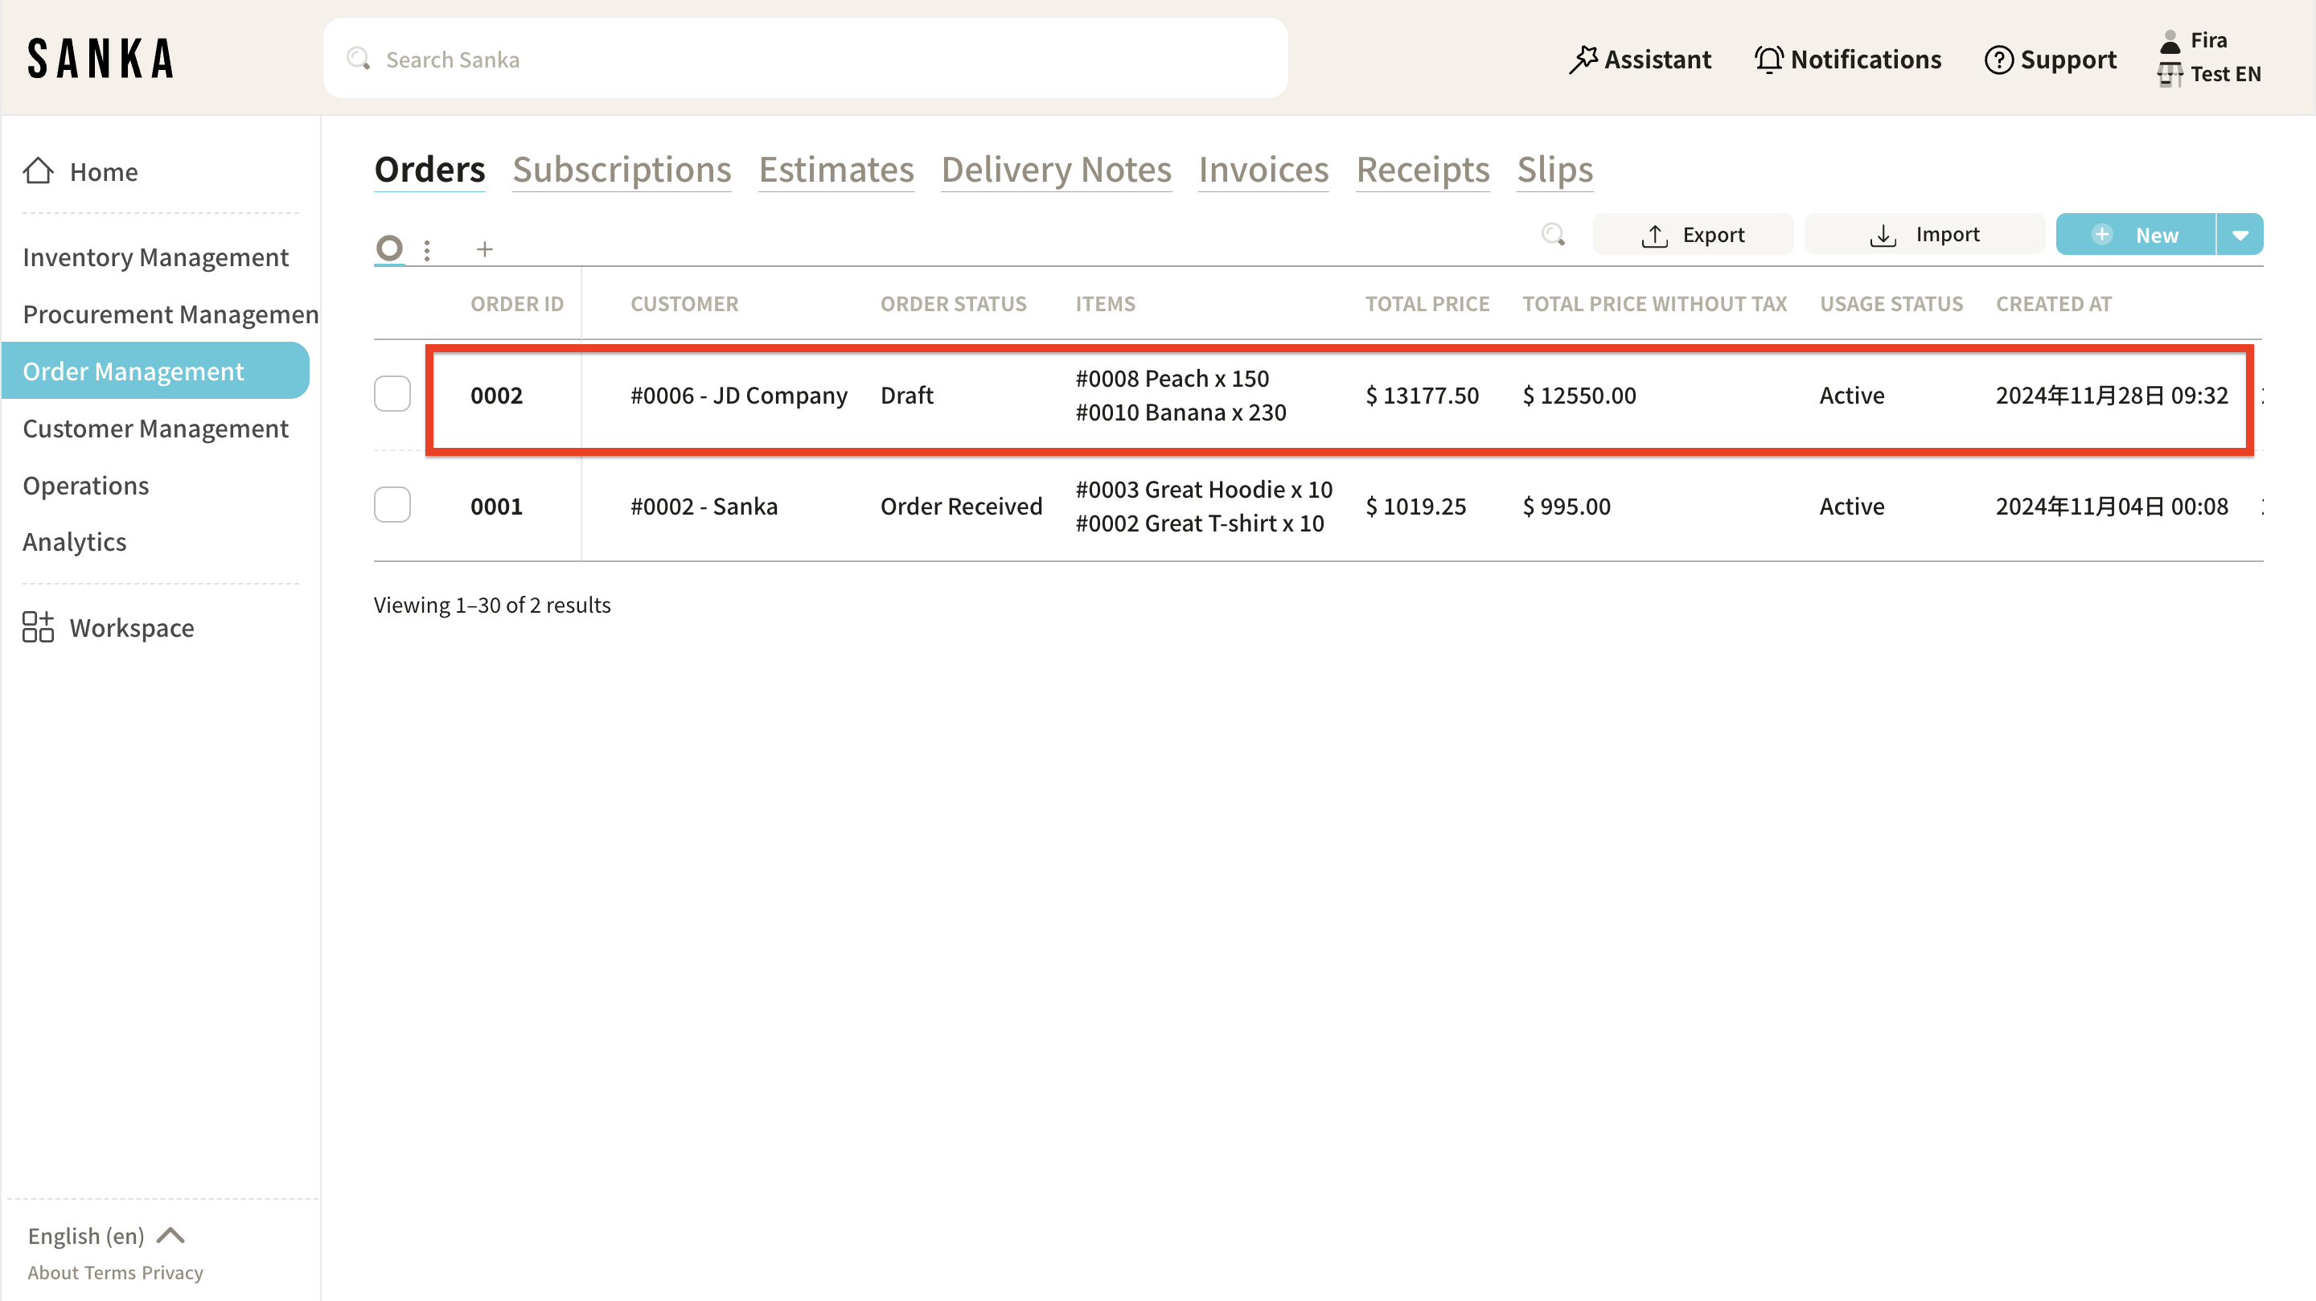The height and width of the screenshot is (1301, 2316).
Task: Open Notifications bell icon
Action: pos(1768,60)
